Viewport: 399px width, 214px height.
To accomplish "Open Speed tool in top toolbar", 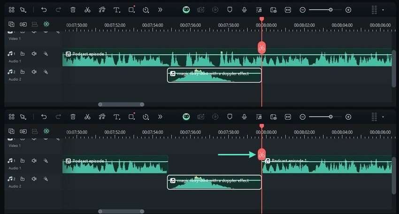I will [x=146, y=10].
